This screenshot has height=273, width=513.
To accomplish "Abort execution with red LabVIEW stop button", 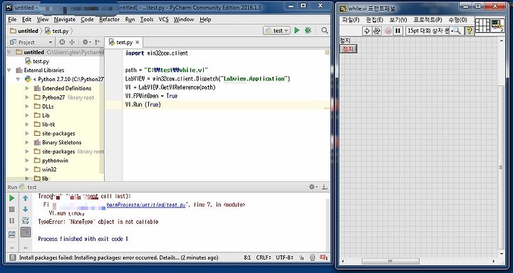I will tap(388, 31).
